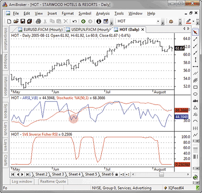202x193 pixels.
Task: Select the parallel lines tool
Action: click(195, 73)
